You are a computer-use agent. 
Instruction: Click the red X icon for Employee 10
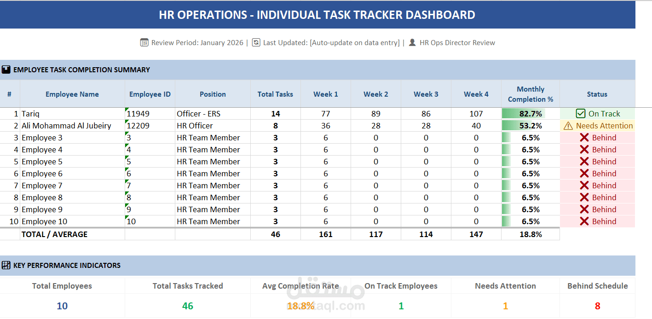coord(584,221)
